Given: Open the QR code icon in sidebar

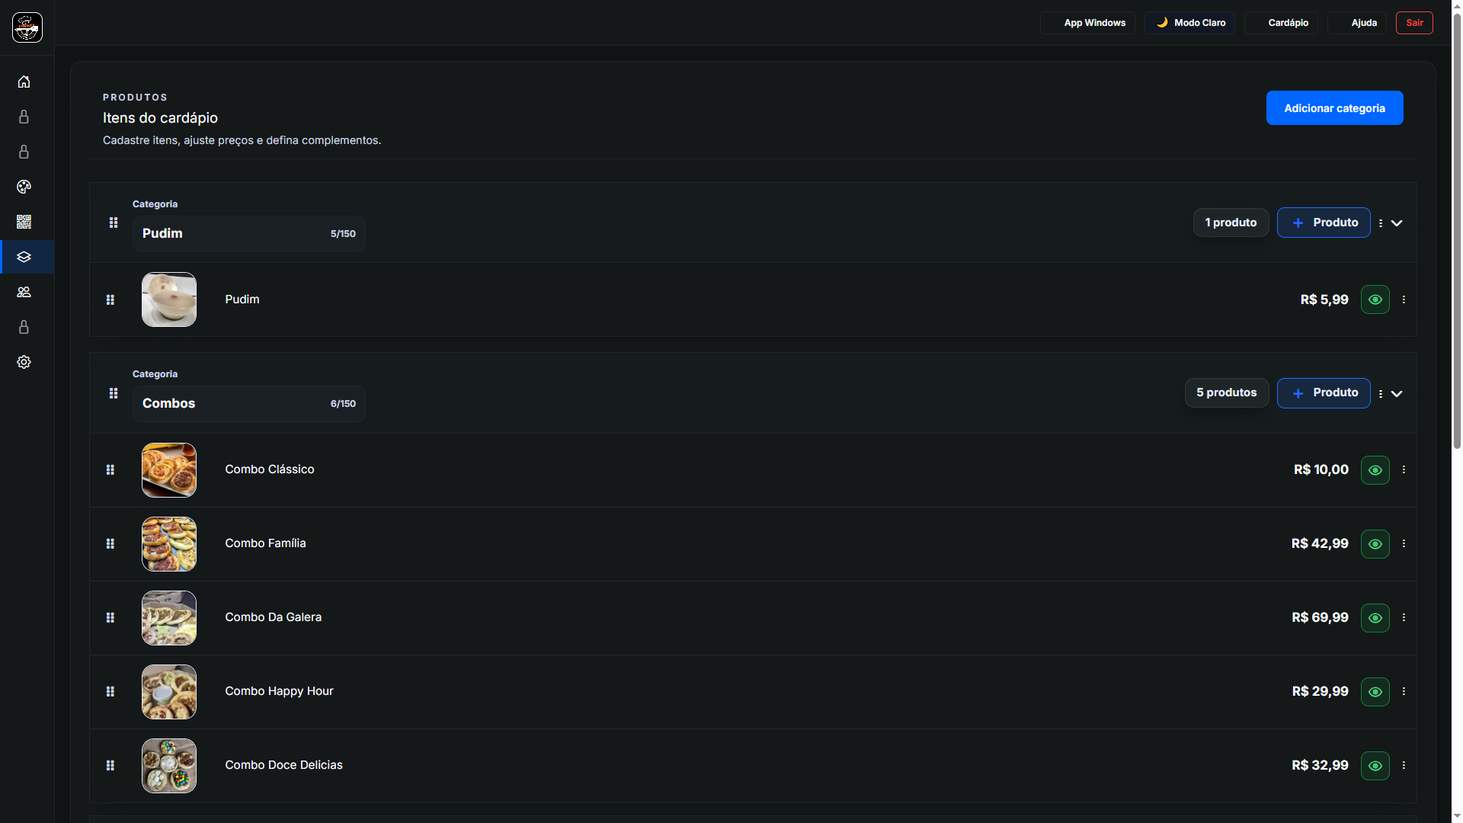Looking at the screenshot, I should (24, 222).
